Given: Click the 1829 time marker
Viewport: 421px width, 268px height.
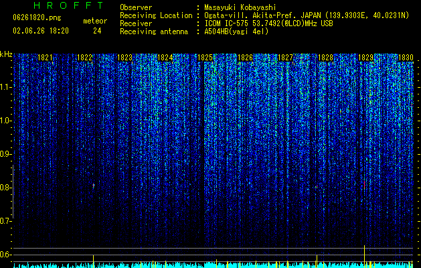Looking at the screenshot, I should tap(365, 58).
